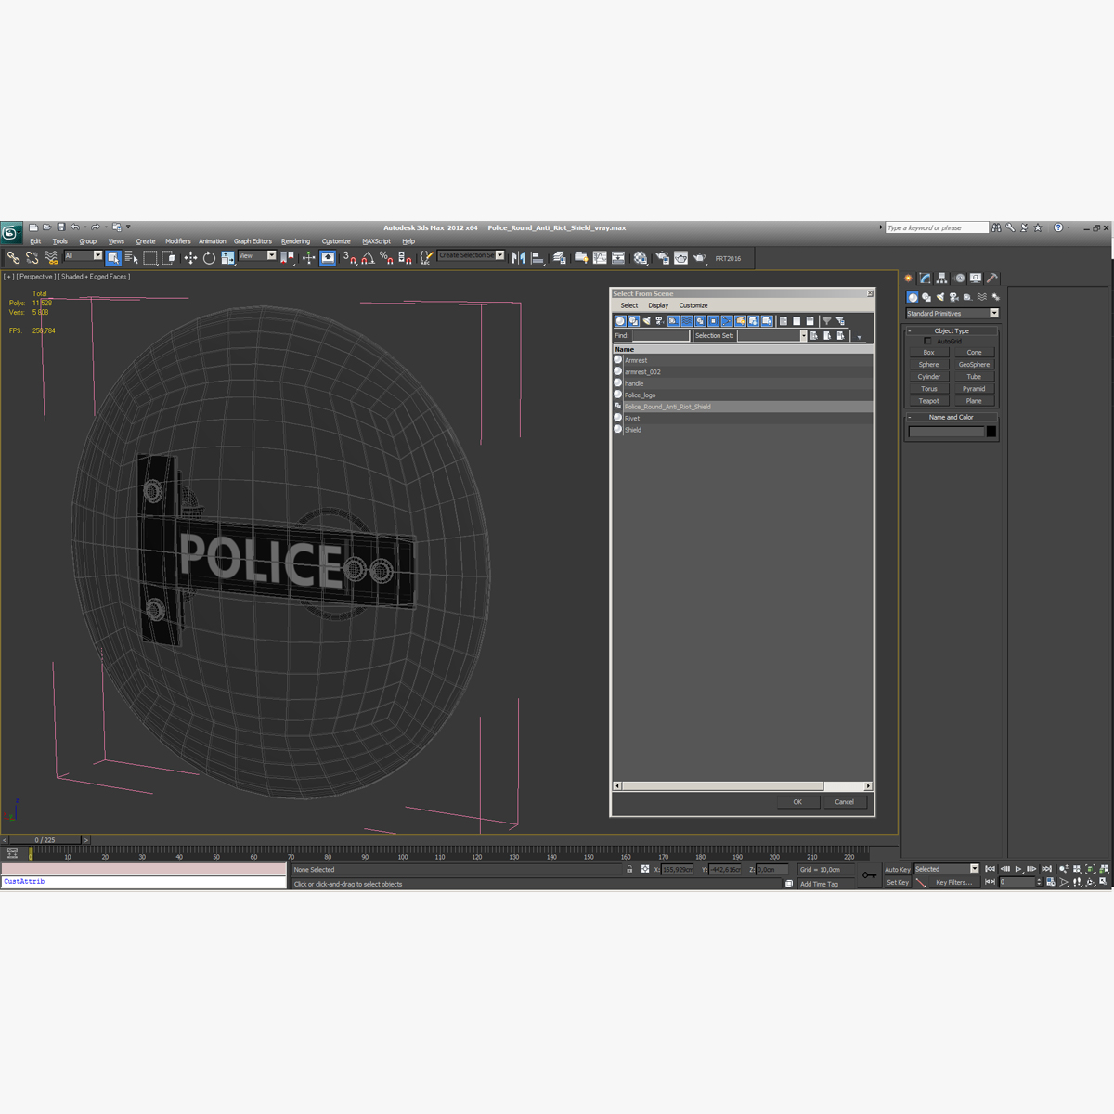Open the Selection Filter All dropdown
The height and width of the screenshot is (1114, 1114).
coord(83,256)
